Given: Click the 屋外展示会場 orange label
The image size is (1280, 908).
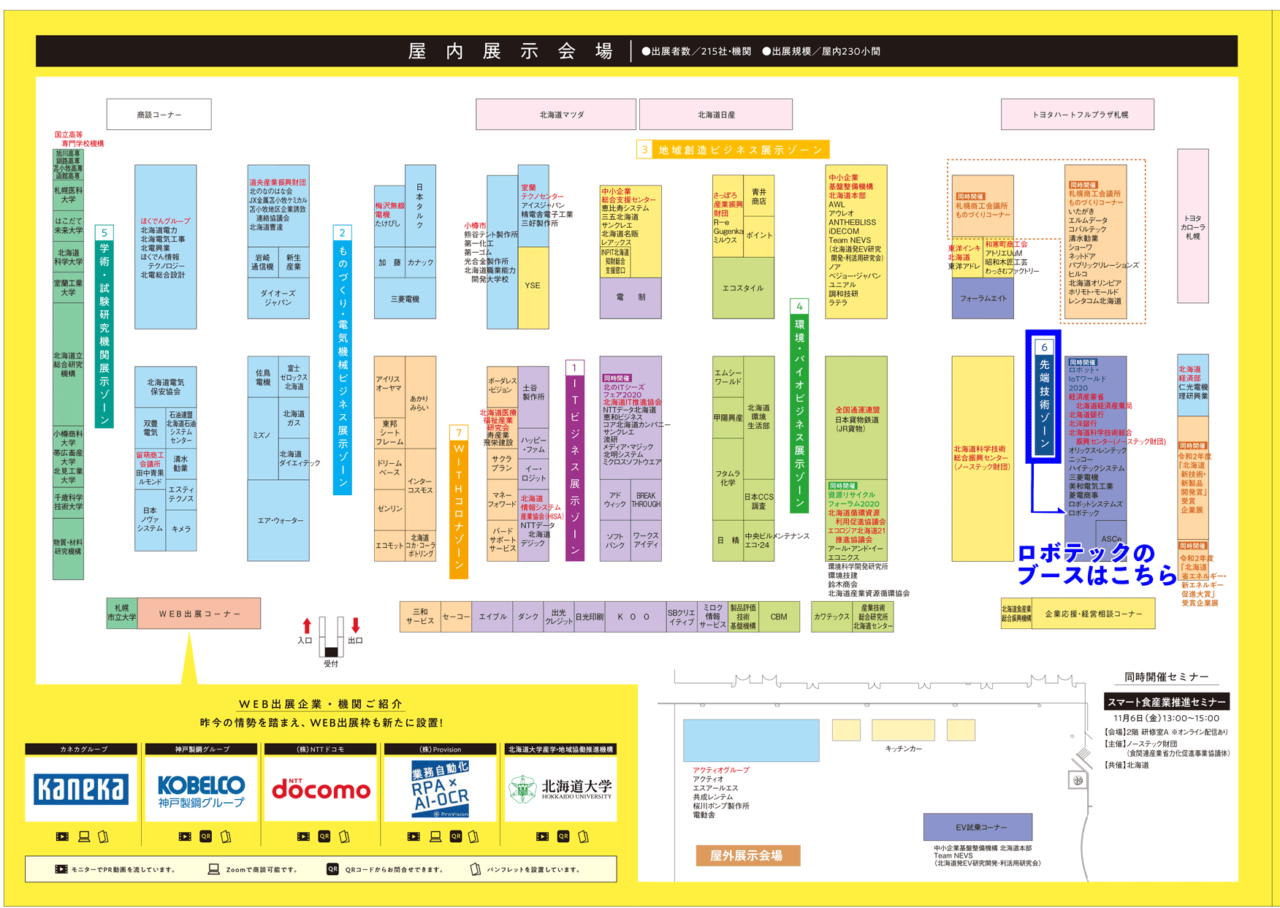Looking at the screenshot, I should (747, 855).
